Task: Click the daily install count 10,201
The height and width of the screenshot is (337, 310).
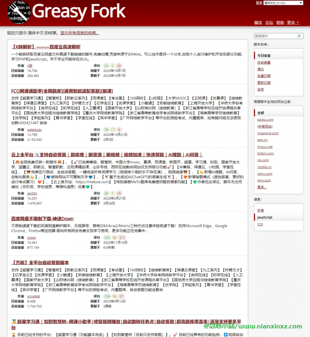Action: coord(32,198)
